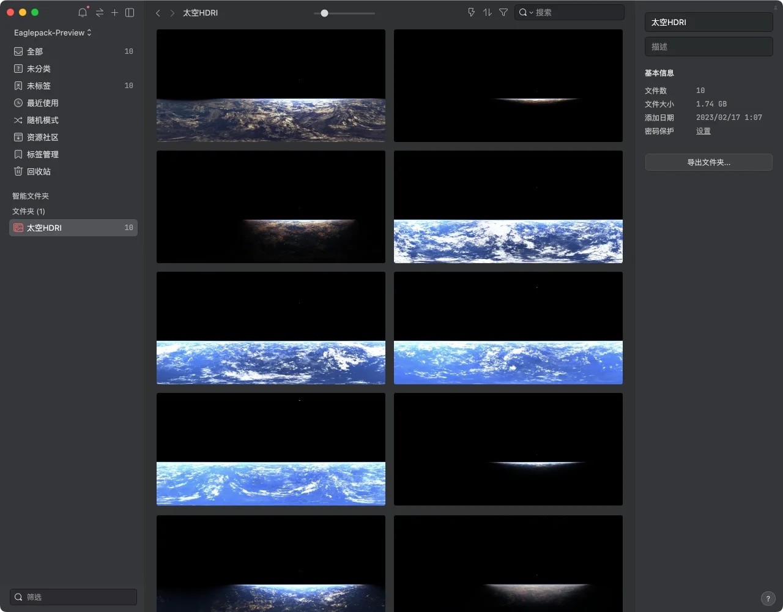This screenshot has height=612, width=783.
Task: Select the blue Earth thumbnail in row three left
Action: pyautogui.click(x=271, y=328)
